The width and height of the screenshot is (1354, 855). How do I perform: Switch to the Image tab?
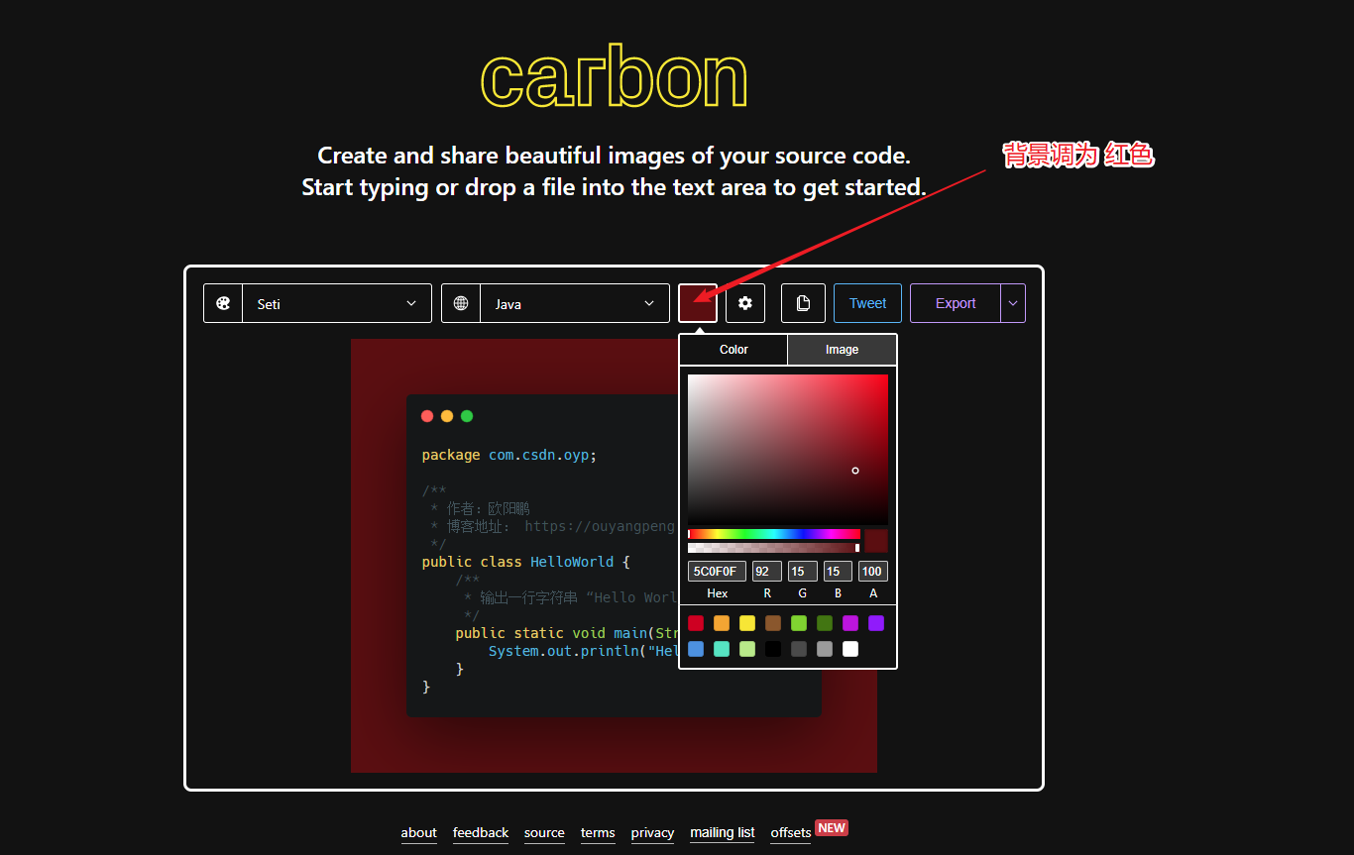click(842, 350)
